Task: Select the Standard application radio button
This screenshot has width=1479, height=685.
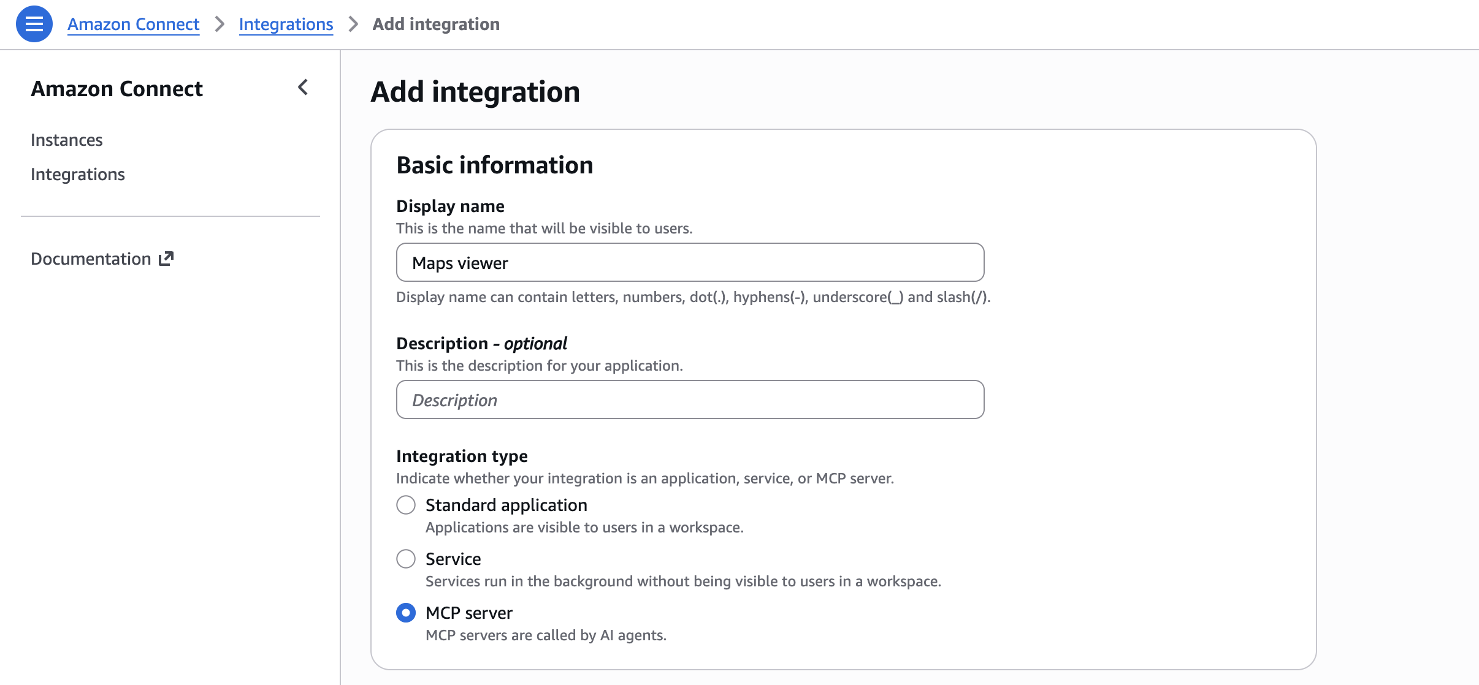Action: pos(407,504)
